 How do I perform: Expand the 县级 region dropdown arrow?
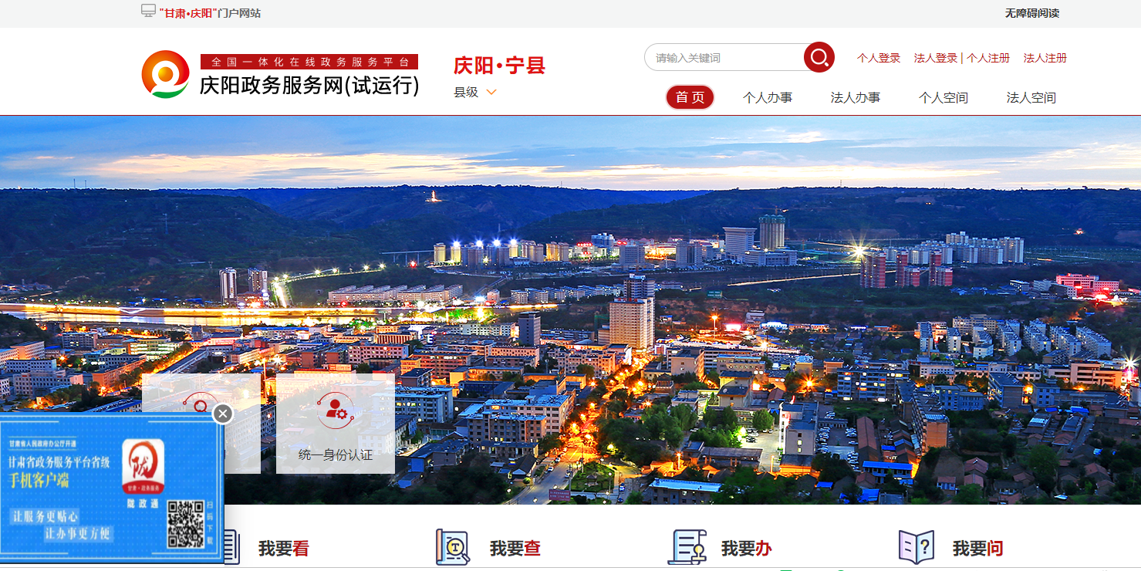point(491,93)
